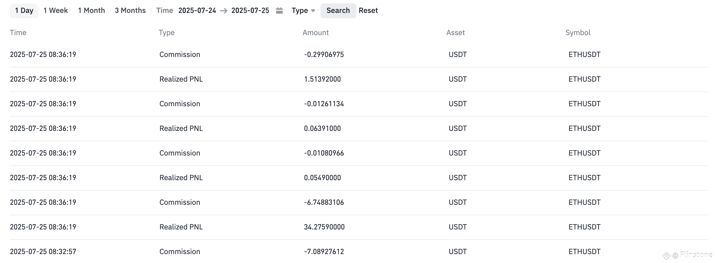Image resolution: width=715 pixels, height=263 pixels.
Task: Open the calendar date picker icon
Action: [x=279, y=11]
